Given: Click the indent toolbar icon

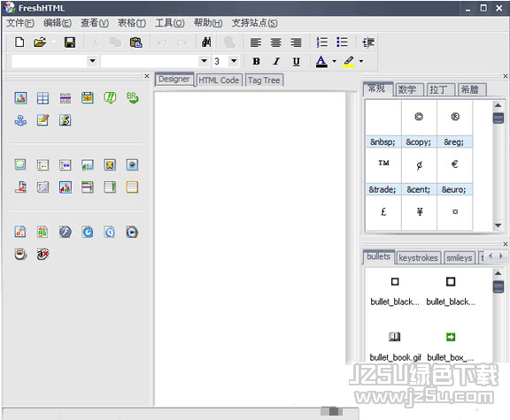Looking at the screenshot, I should coord(368,42).
